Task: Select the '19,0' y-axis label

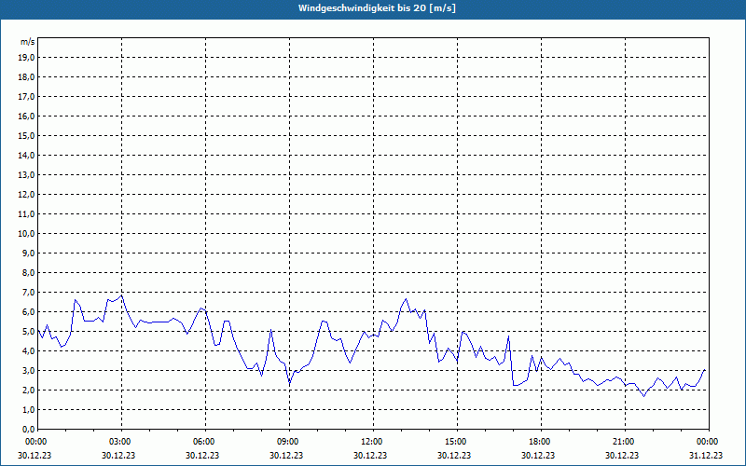Action: [x=27, y=58]
